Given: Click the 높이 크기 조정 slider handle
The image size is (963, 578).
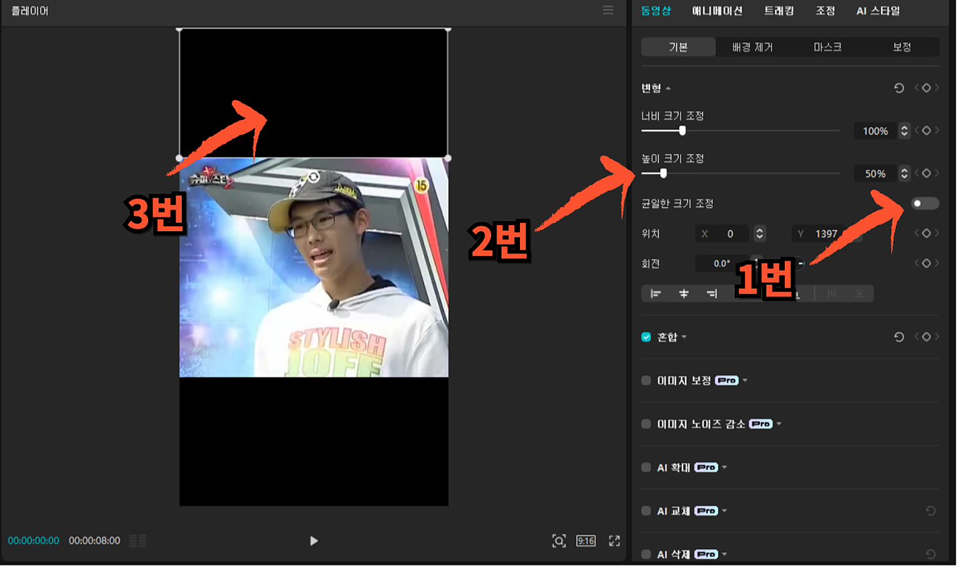Looking at the screenshot, I should [x=663, y=173].
